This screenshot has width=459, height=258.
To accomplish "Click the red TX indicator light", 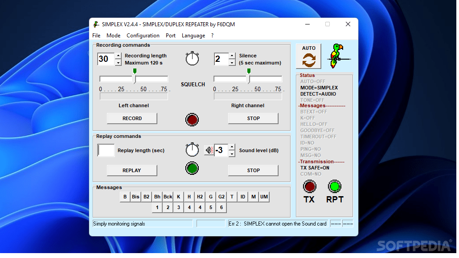I will point(309,186).
